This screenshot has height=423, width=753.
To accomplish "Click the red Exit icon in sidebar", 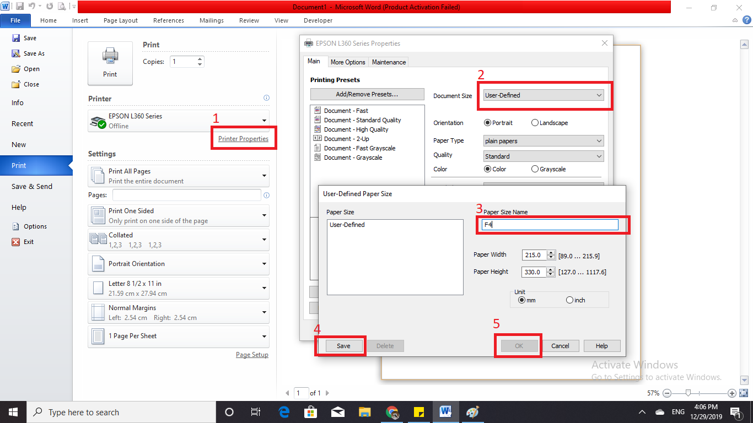I will pyautogui.click(x=15, y=242).
